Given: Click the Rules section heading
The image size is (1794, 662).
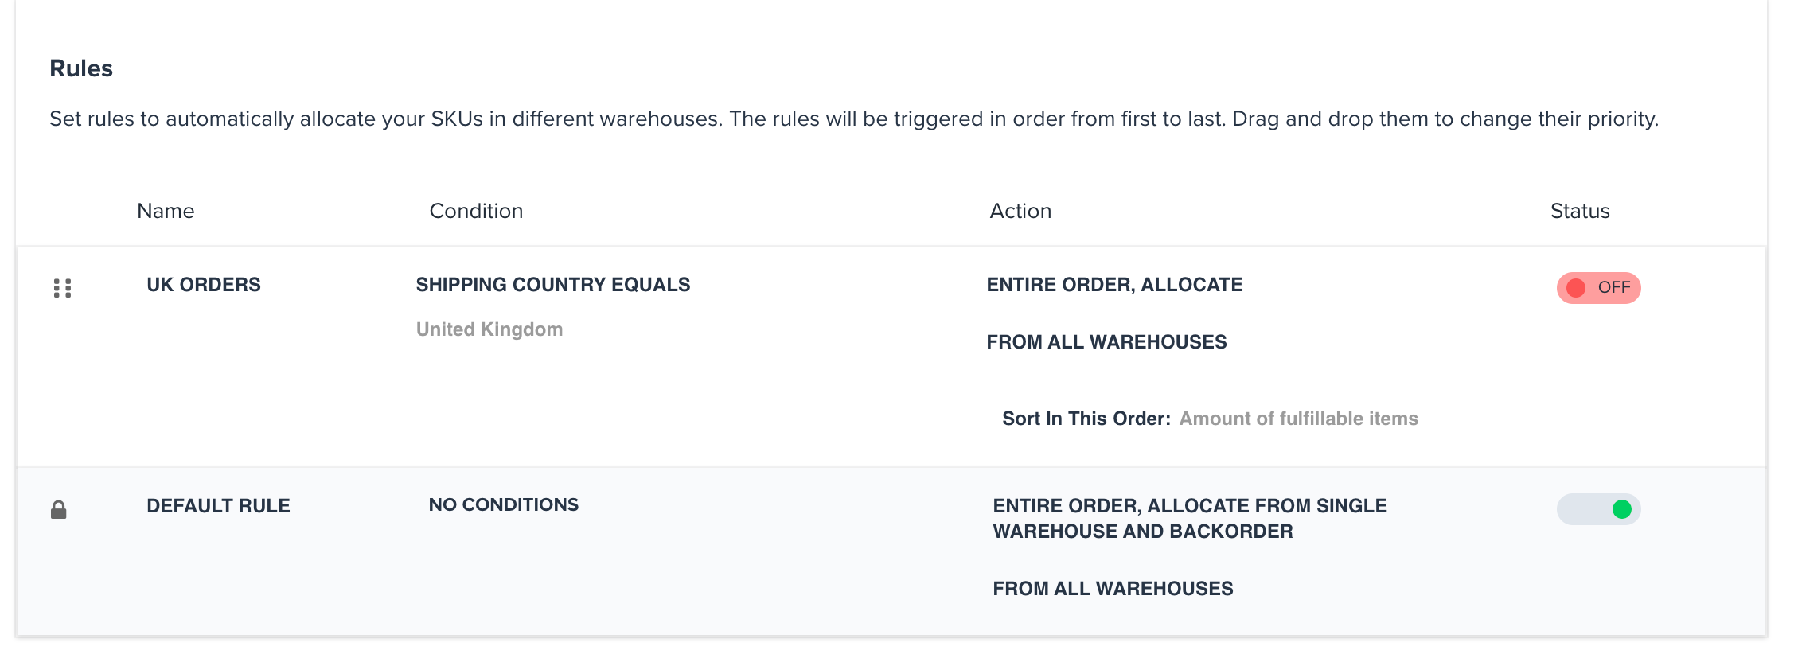Looking at the screenshot, I should tap(81, 68).
